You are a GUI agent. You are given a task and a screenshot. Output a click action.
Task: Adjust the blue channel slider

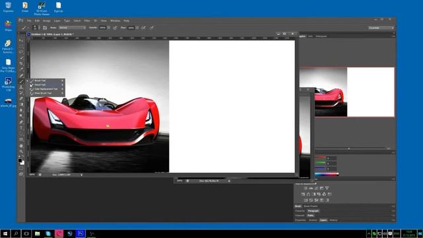[320, 168]
